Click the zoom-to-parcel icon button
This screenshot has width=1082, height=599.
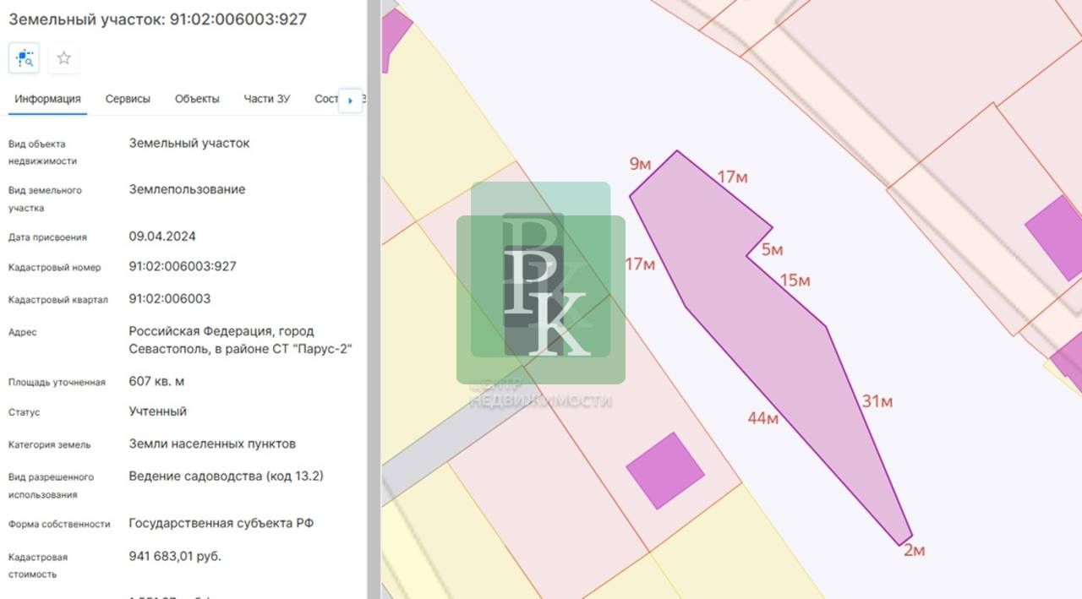click(25, 58)
